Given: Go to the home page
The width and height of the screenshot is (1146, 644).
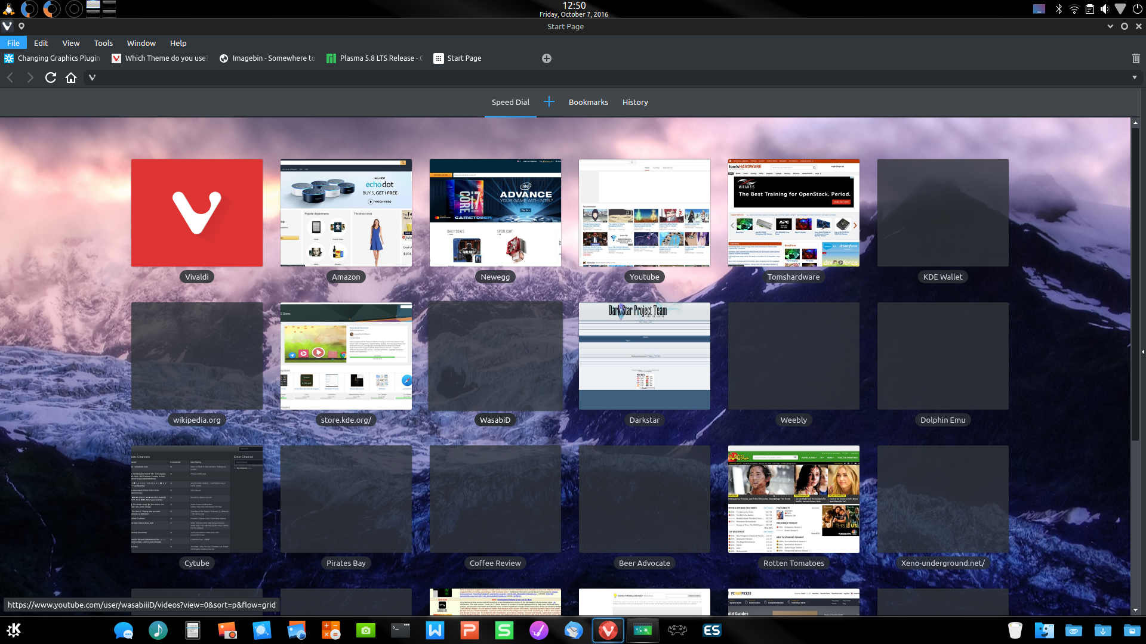Looking at the screenshot, I should (71, 78).
